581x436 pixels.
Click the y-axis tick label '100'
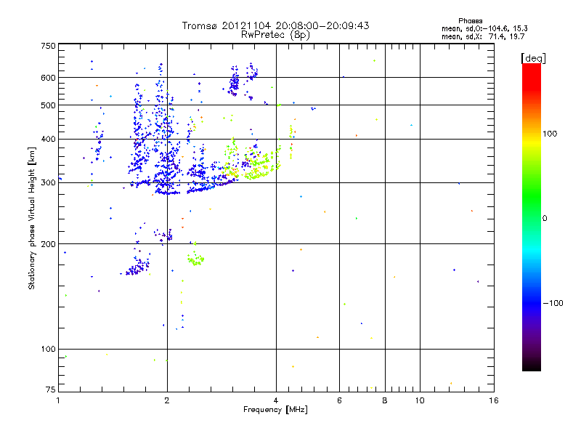pyautogui.click(x=48, y=350)
